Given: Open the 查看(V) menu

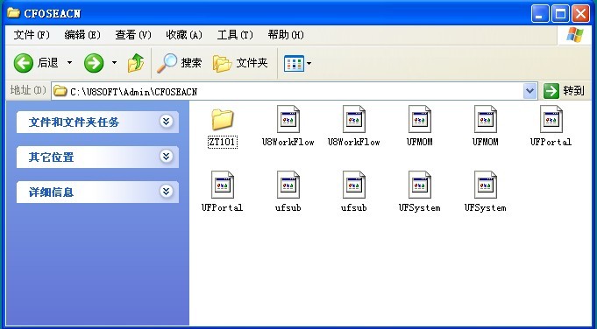Looking at the screenshot, I should [133, 35].
